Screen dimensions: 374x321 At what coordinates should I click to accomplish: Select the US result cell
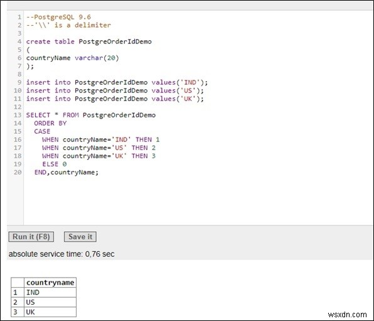click(50, 302)
